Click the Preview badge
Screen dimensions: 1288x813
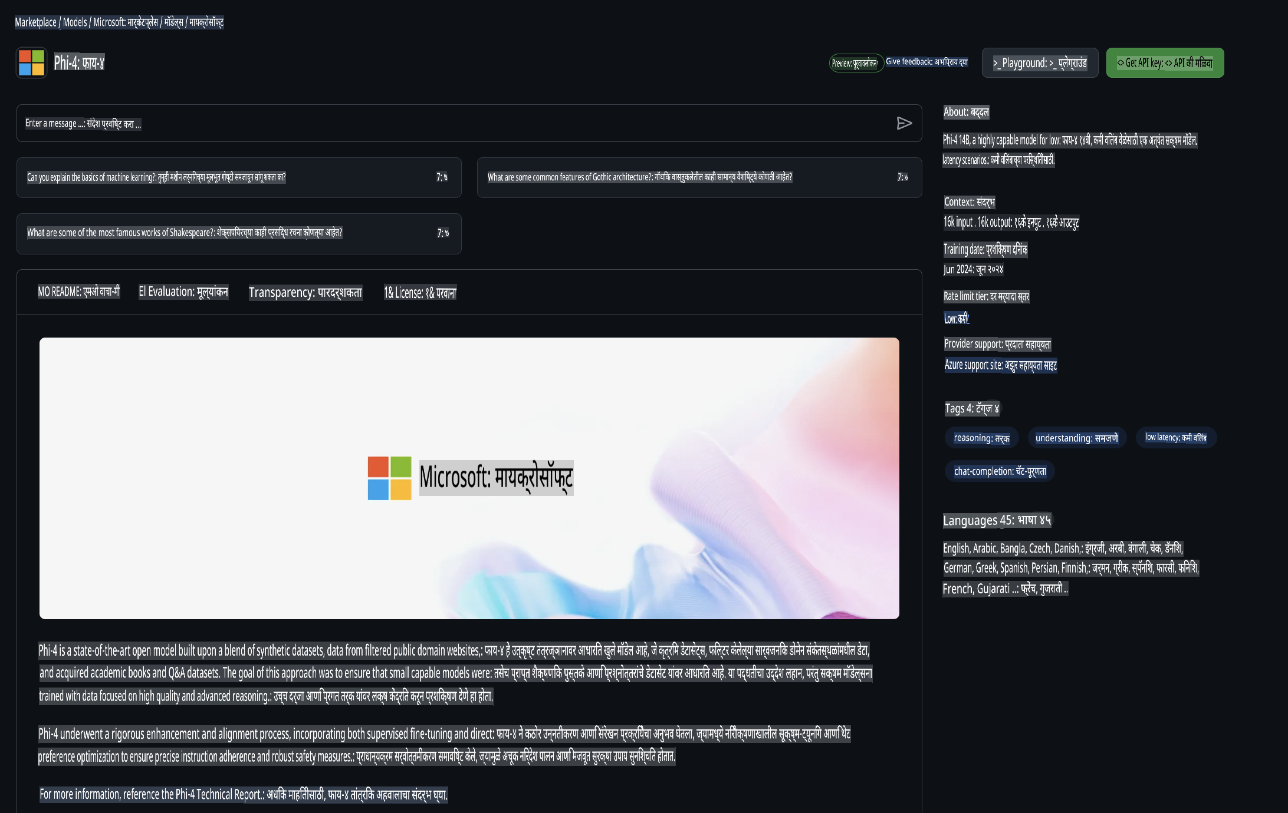856,63
